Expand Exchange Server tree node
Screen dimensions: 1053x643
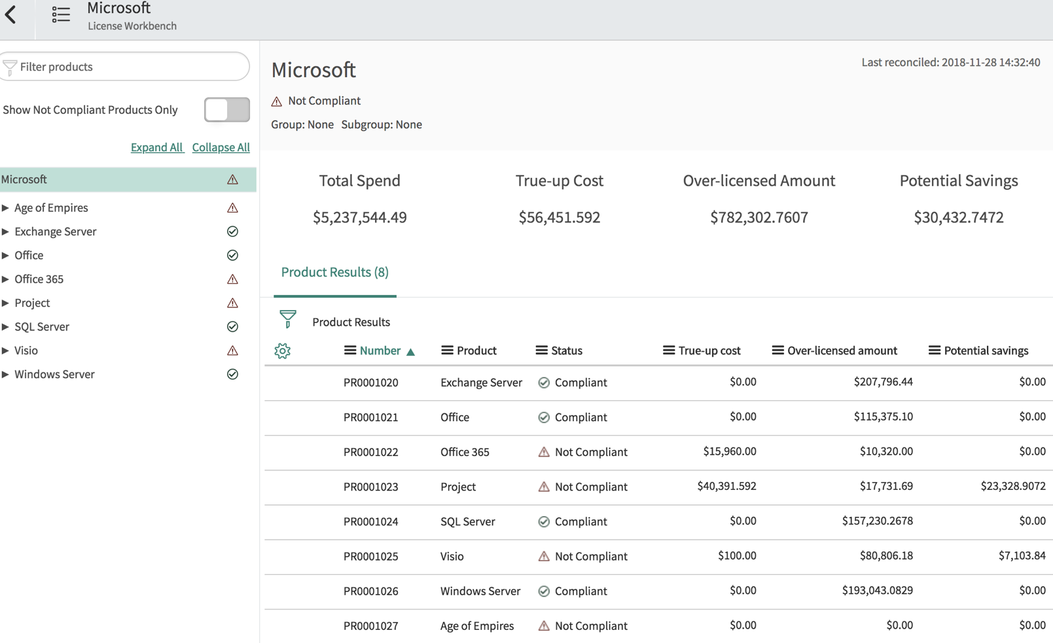[x=5, y=232]
